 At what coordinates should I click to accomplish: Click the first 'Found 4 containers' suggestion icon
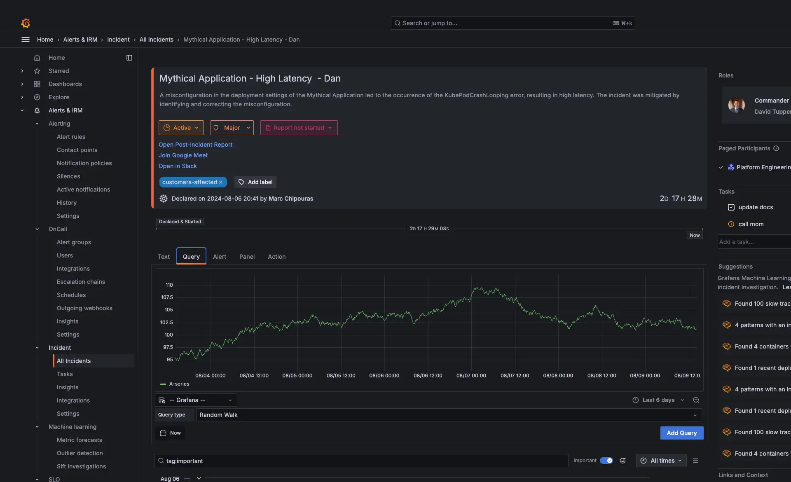tap(727, 346)
